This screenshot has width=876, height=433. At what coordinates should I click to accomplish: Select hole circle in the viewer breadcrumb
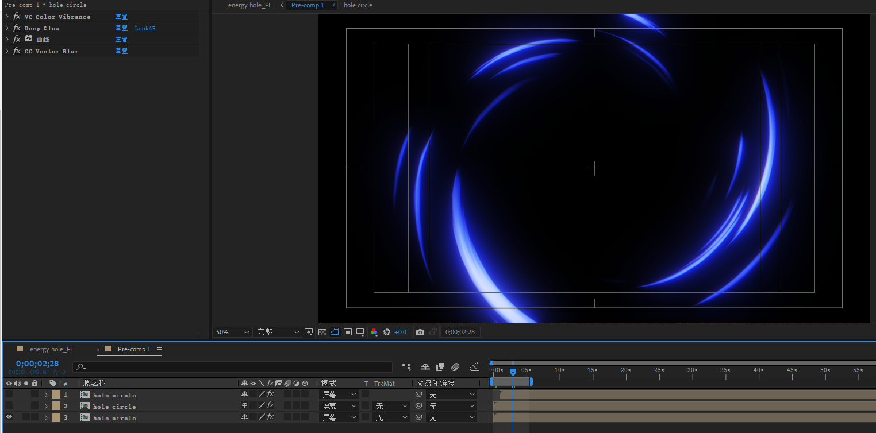358,5
